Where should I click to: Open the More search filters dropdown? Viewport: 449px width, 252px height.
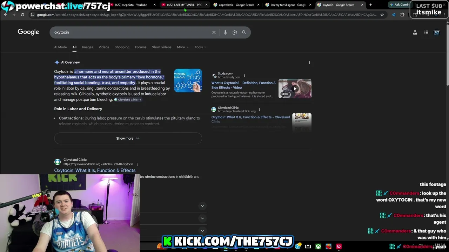[x=182, y=47]
